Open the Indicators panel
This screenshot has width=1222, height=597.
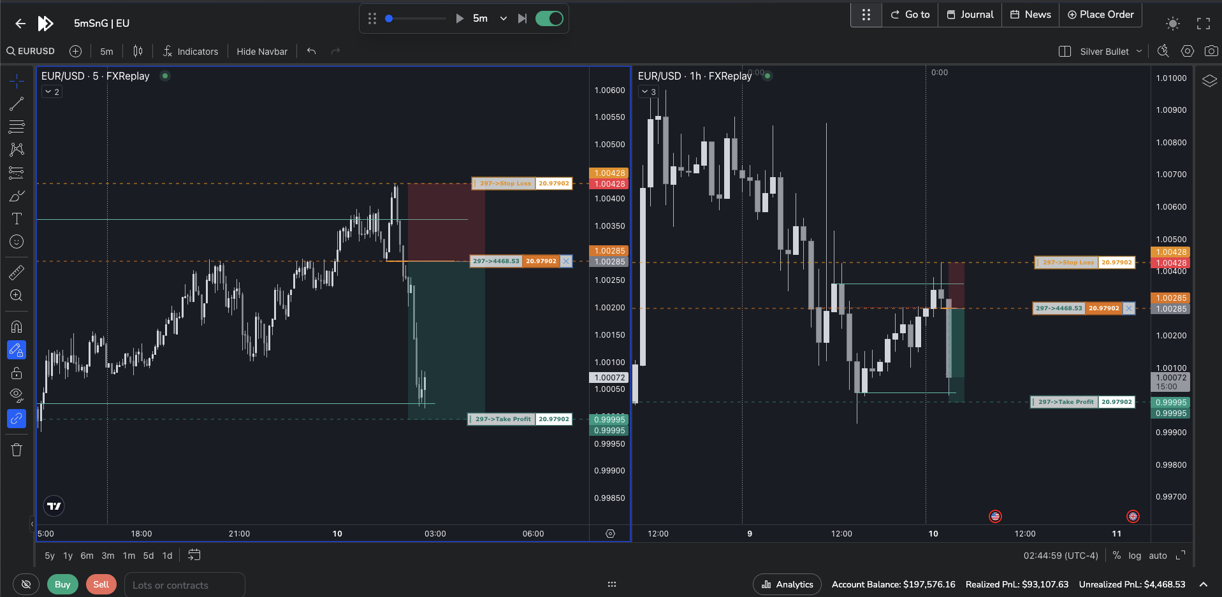click(191, 51)
